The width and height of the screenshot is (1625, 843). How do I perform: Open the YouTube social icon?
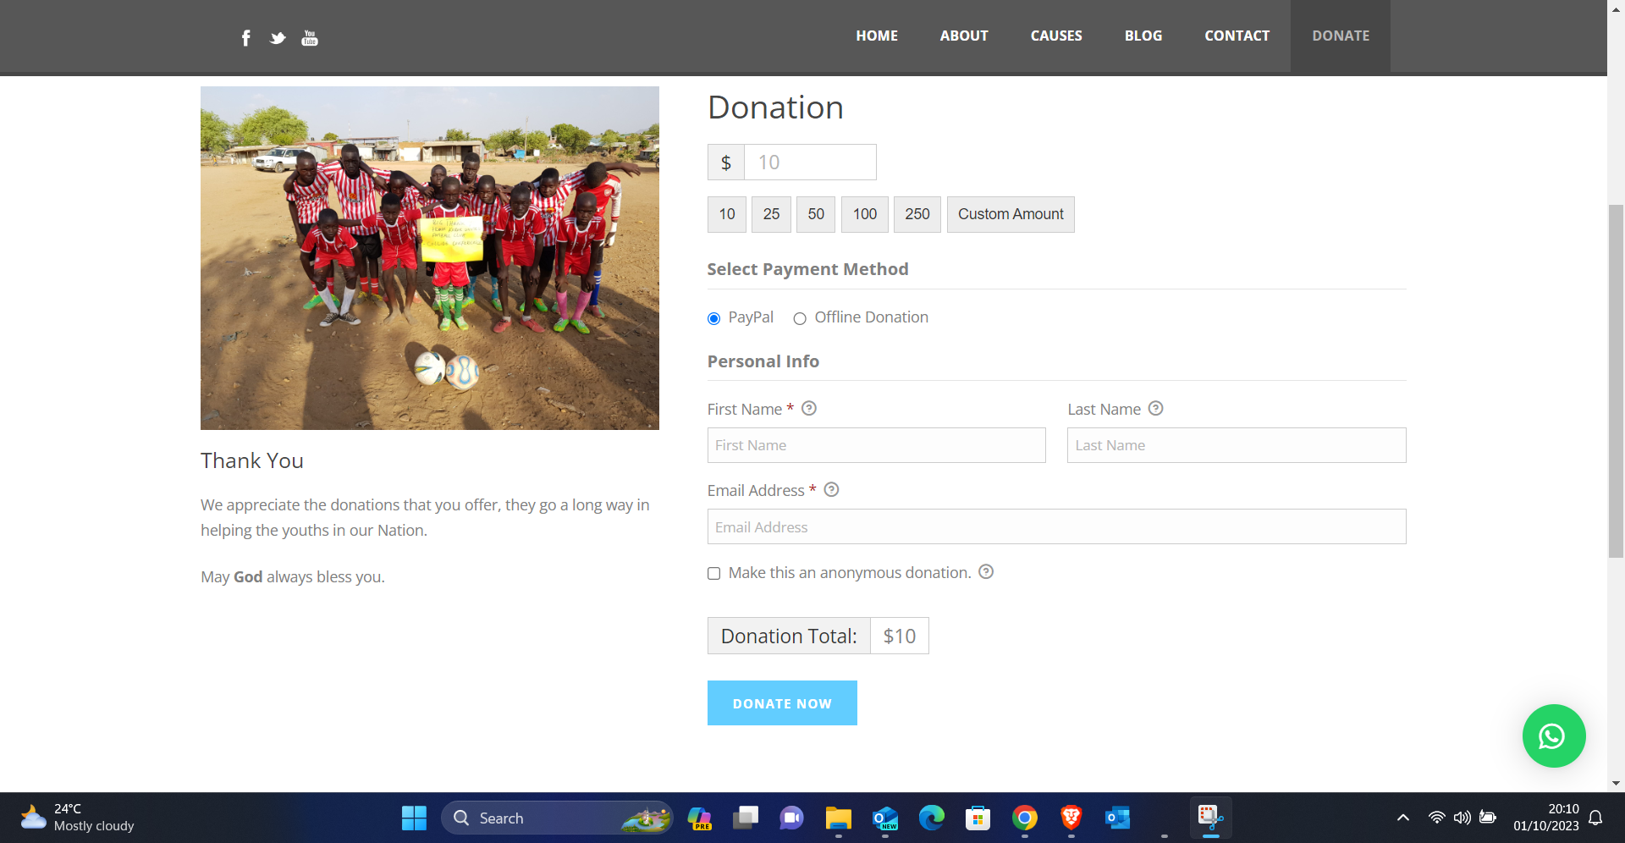(310, 38)
